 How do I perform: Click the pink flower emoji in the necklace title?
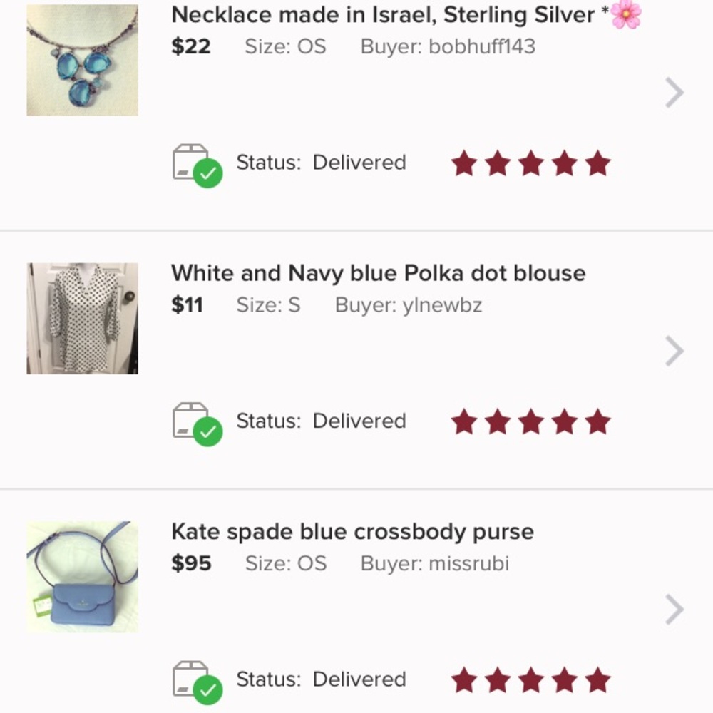[630, 14]
